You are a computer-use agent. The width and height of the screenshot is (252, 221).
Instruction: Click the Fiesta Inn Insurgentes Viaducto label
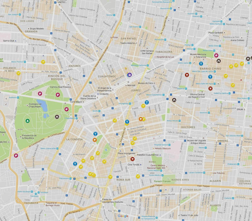click(x=113, y=201)
